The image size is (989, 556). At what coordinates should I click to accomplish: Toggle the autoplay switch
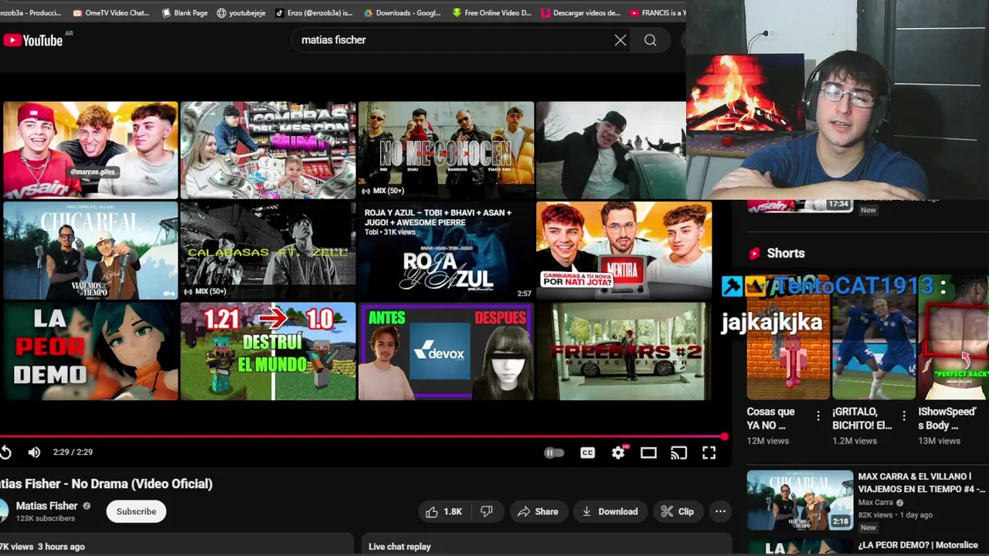coord(554,453)
